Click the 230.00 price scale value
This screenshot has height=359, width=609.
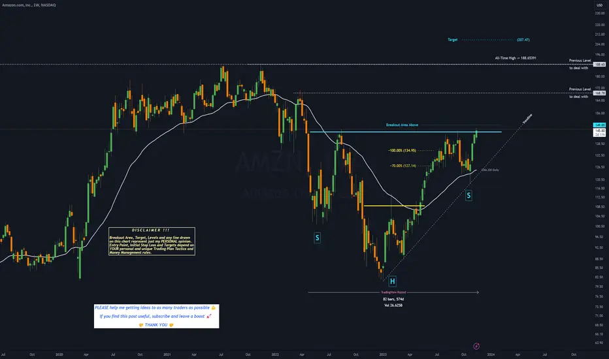[600, 13]
